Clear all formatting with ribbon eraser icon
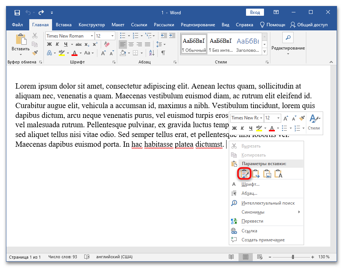The height and width of the screenshot is (268, 343). (x=107, y=44)
